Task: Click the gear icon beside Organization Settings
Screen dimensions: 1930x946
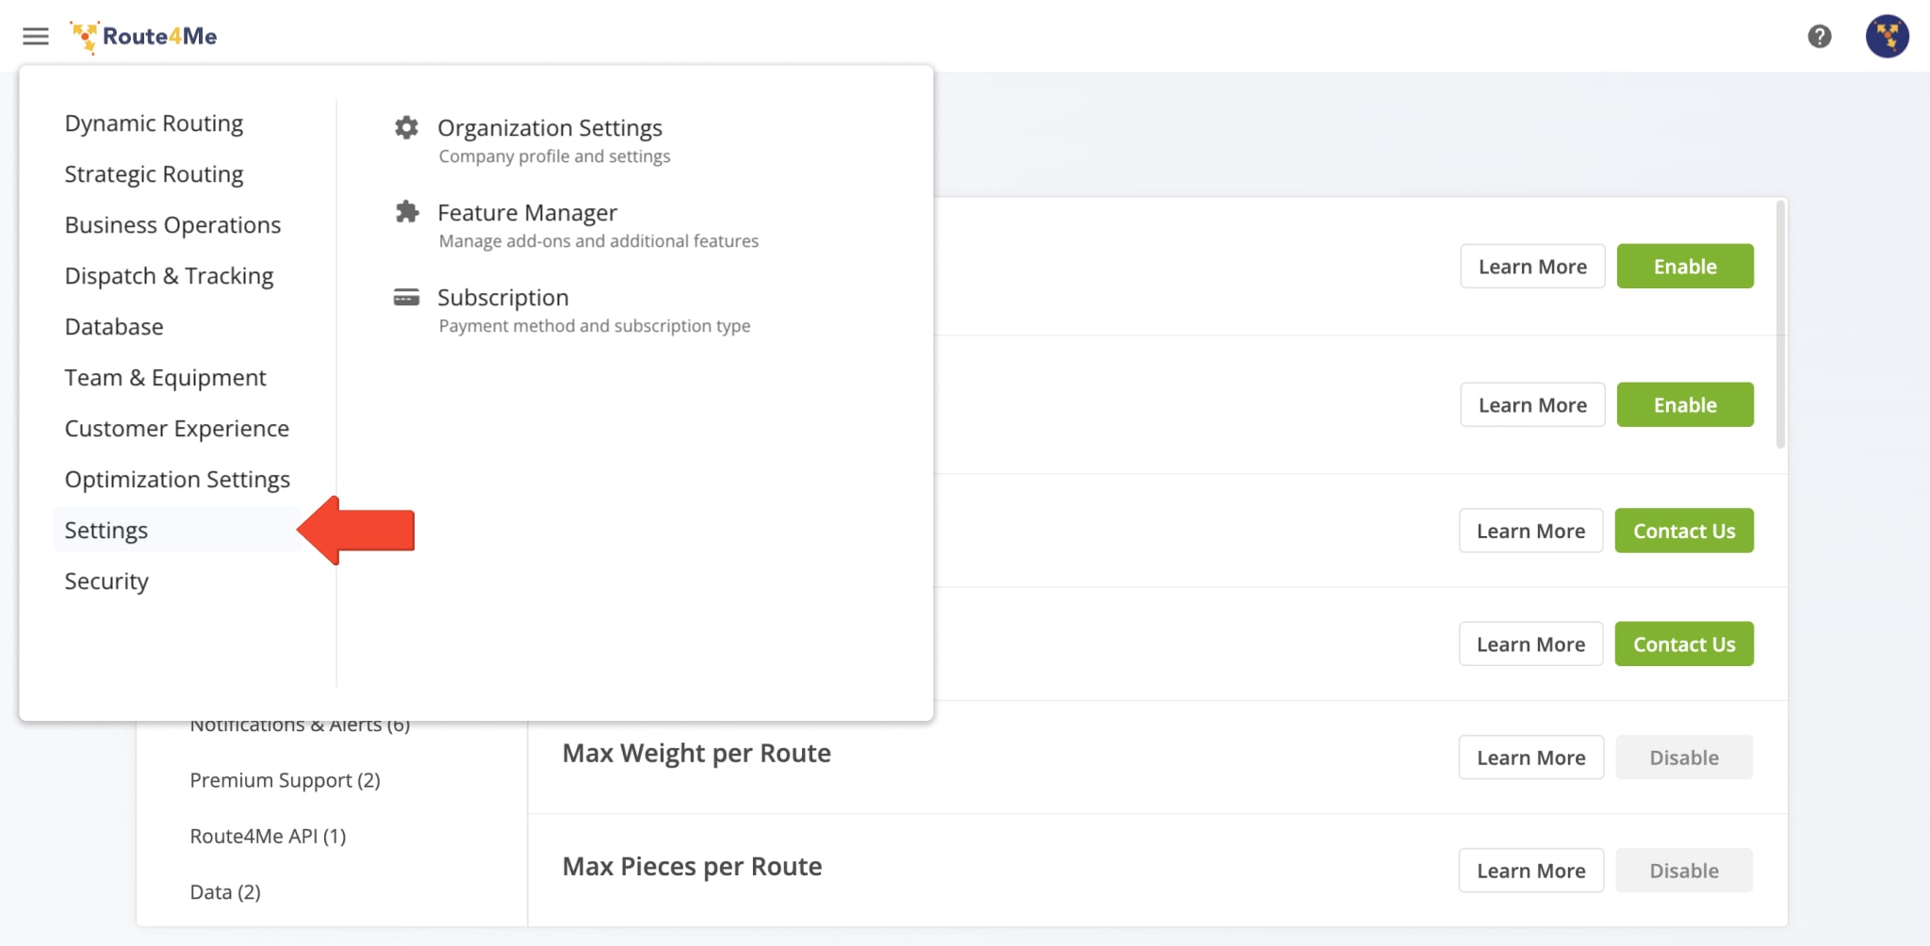Action: (405, 128)
